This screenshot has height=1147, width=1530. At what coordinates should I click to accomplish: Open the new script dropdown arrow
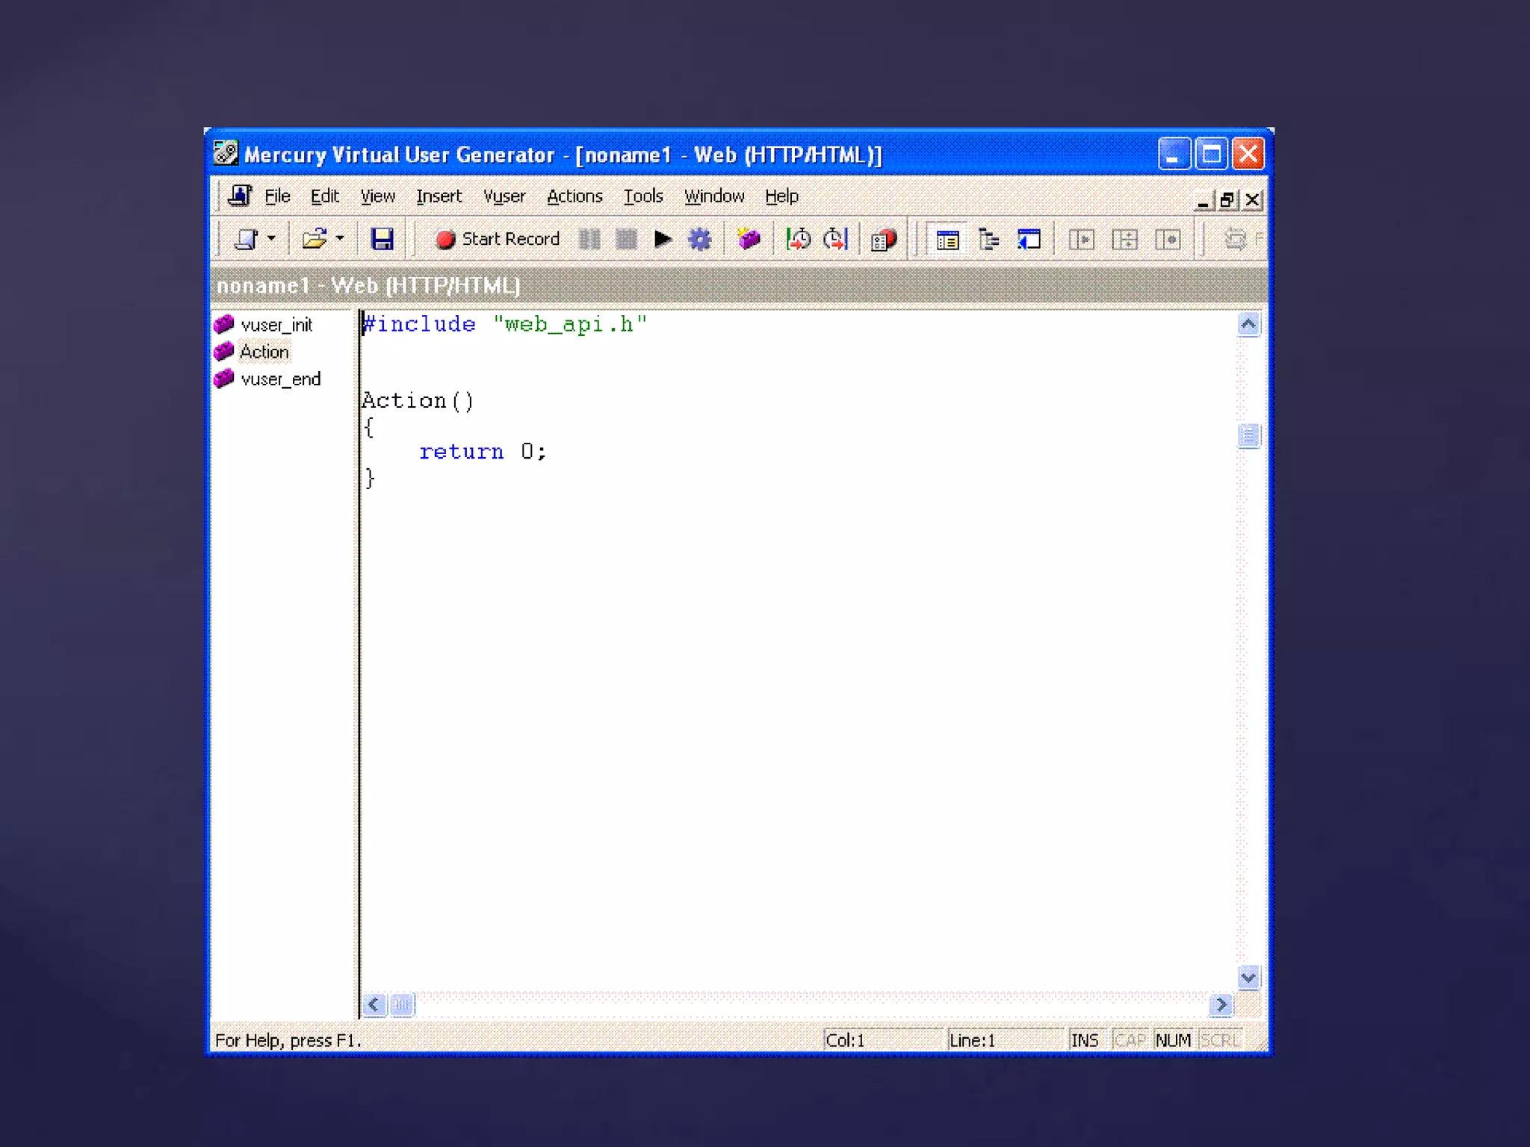[x=271, y=239]
